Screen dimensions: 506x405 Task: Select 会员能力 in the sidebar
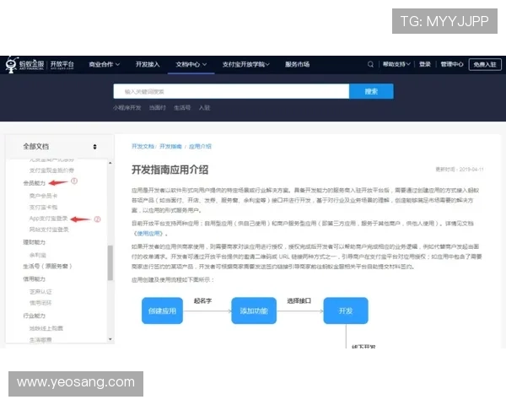[x=35, y=183]
